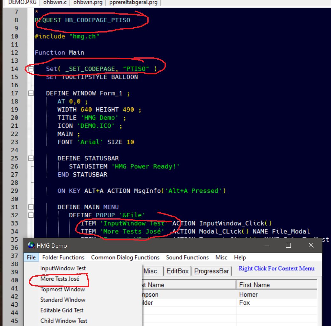
Task: Click the First Name column header
Action: 276,285
